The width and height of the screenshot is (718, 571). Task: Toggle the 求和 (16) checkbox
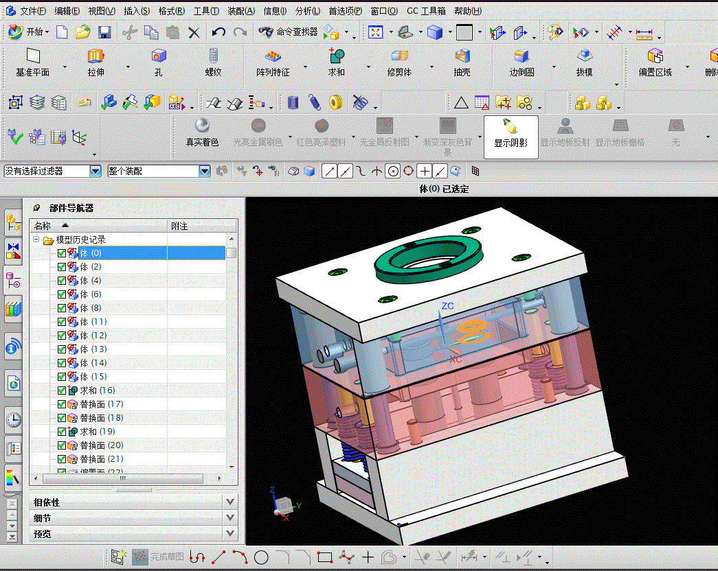[63, 391]
